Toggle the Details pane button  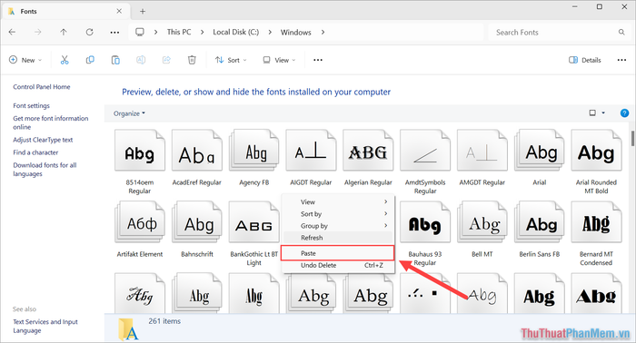point(585,60)
